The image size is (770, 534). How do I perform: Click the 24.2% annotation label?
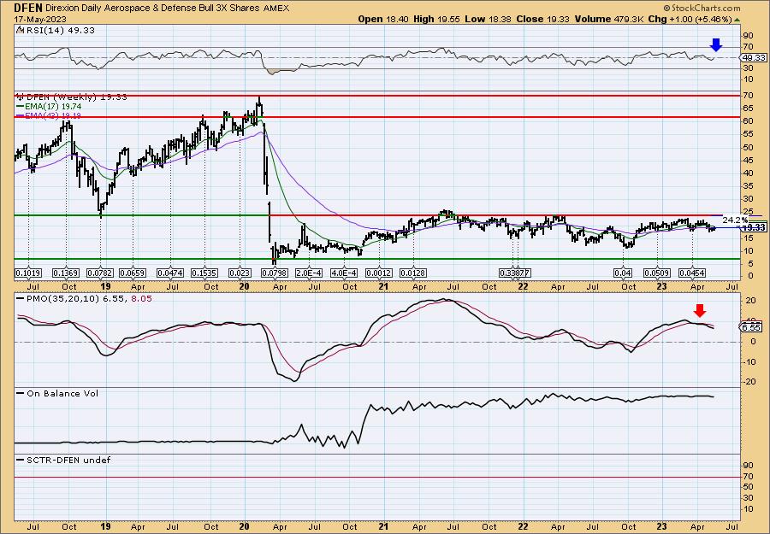(x=735, y=220)
